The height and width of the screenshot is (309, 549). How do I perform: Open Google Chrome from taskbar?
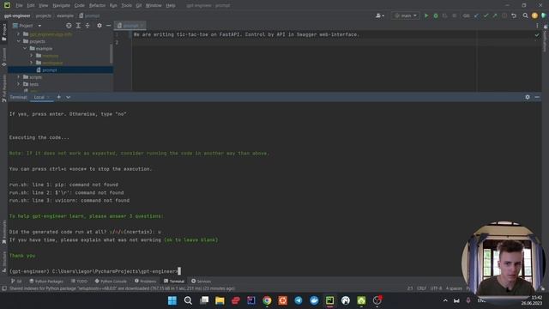(267, 300)
